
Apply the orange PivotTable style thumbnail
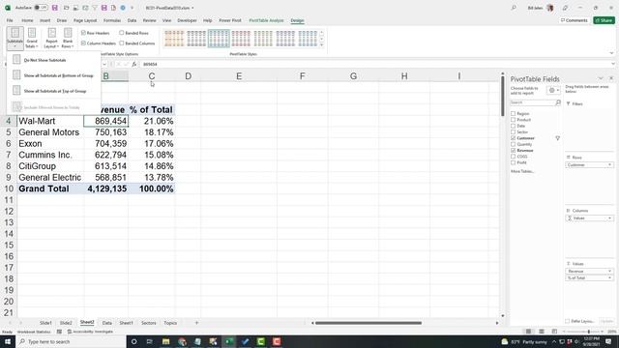174,39
